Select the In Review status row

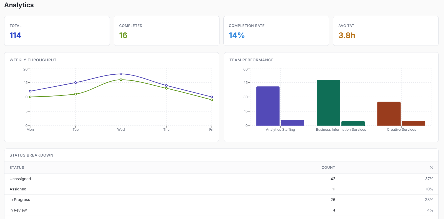pos(221,210)
